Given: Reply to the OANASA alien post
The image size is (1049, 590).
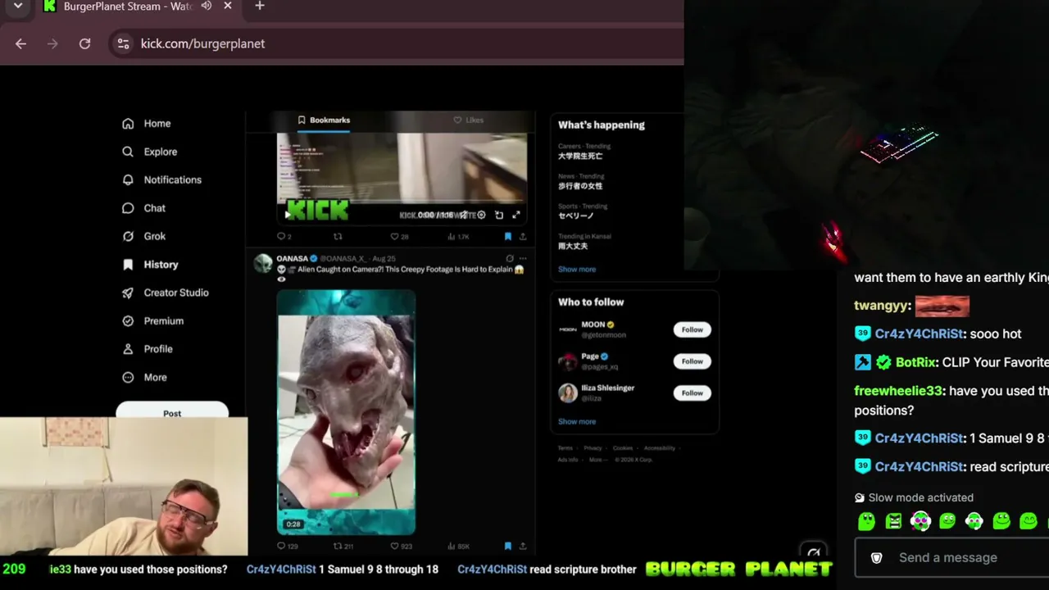Looking at the screenshot, I should pos(281,546).
